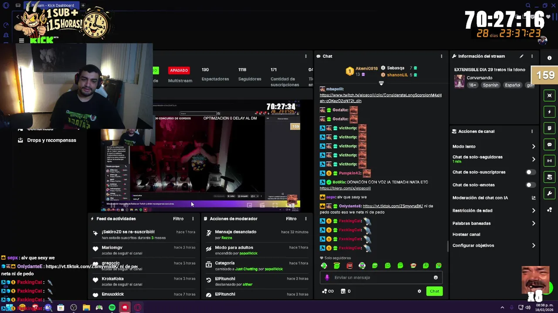
Task: Open the info icon in right sidebar
Action: 549,58
